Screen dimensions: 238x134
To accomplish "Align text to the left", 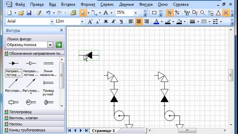I will click(x=131, y=22).
